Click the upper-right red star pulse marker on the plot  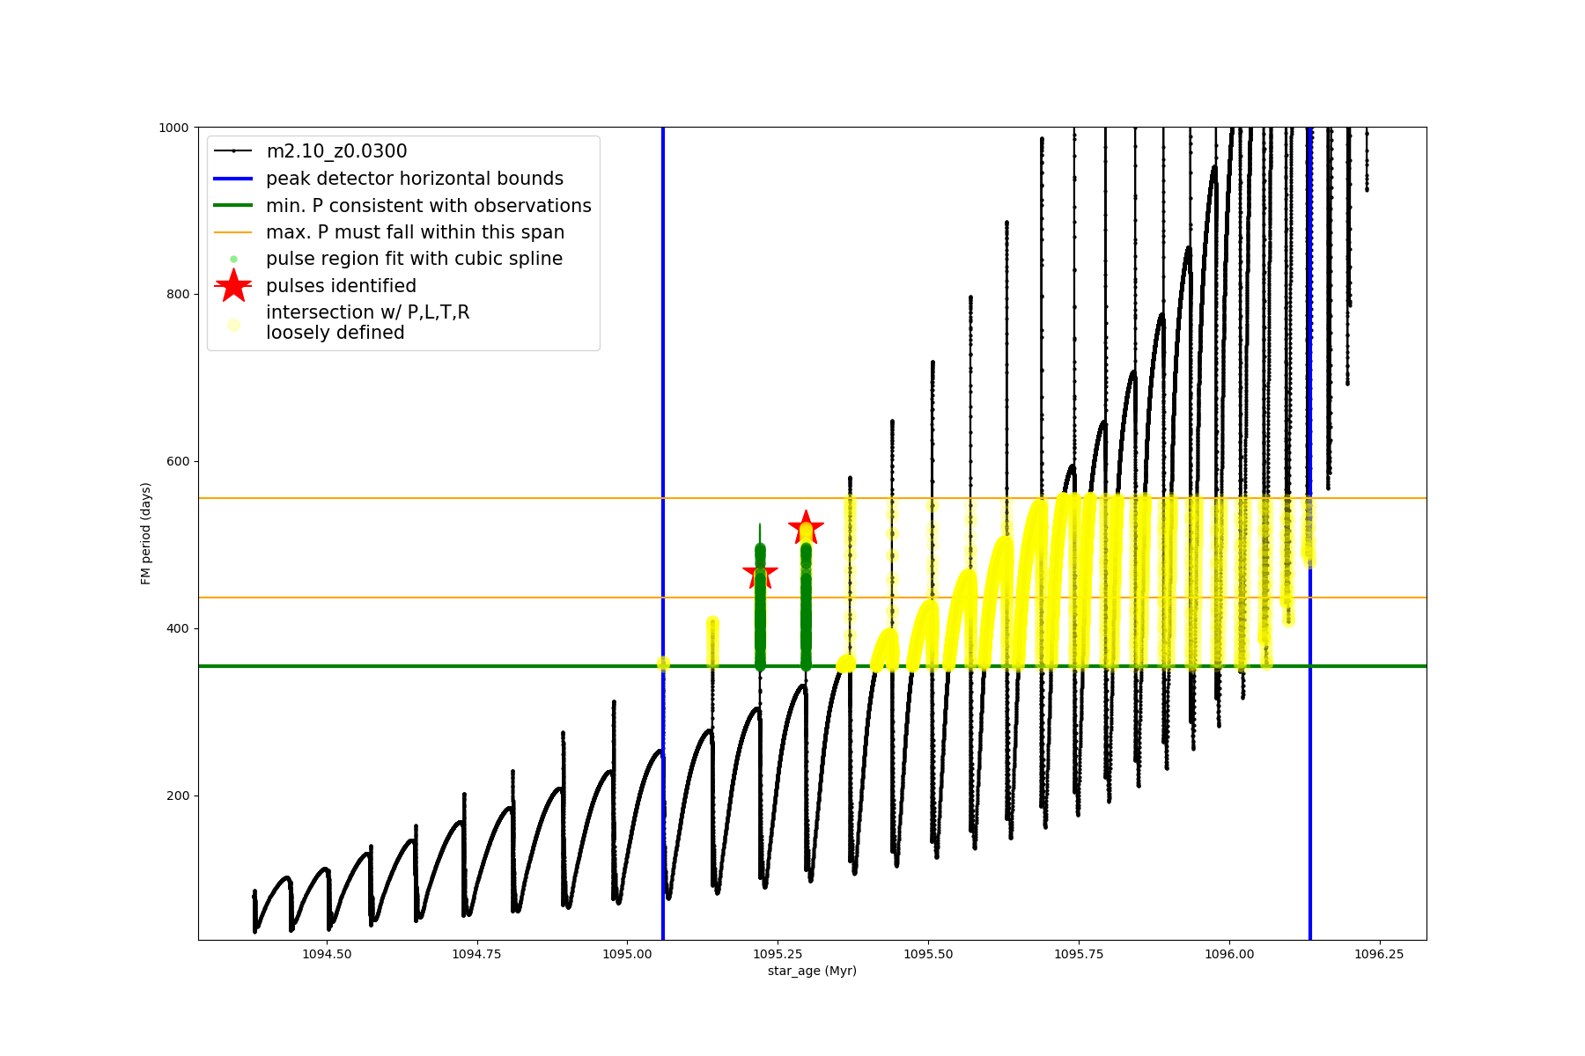coord(806,528)
